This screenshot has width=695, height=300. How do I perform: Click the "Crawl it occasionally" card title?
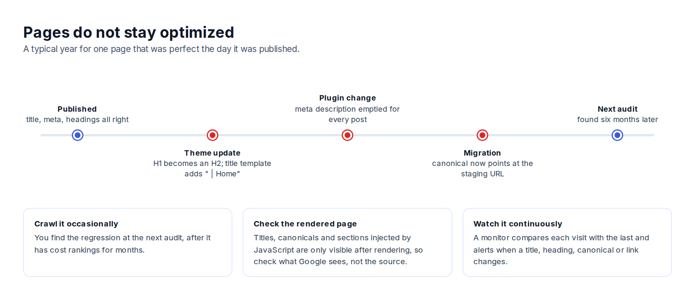76,224
